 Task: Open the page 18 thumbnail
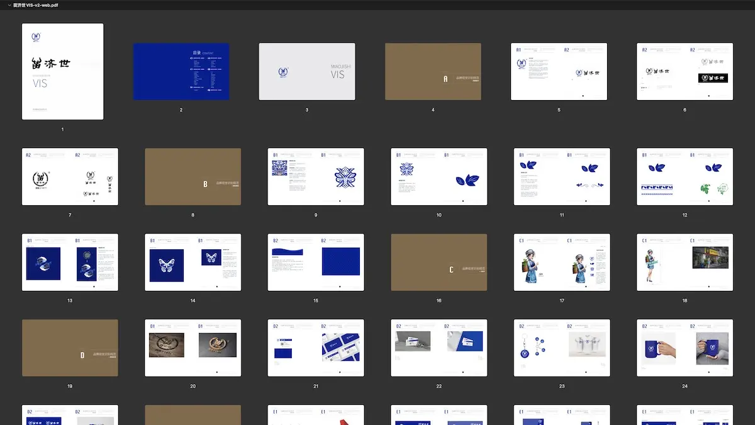click(x=685, y=262)
